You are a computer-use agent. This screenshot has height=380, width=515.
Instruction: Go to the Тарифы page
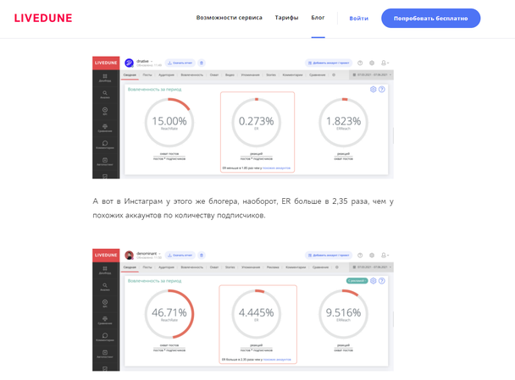[x=286, y=18]
